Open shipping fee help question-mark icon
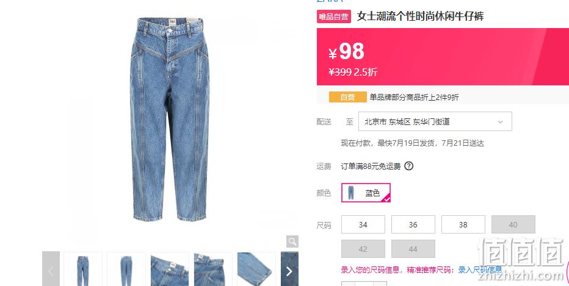This screenshot has width=569, height=286. click(x=408, y=166)
